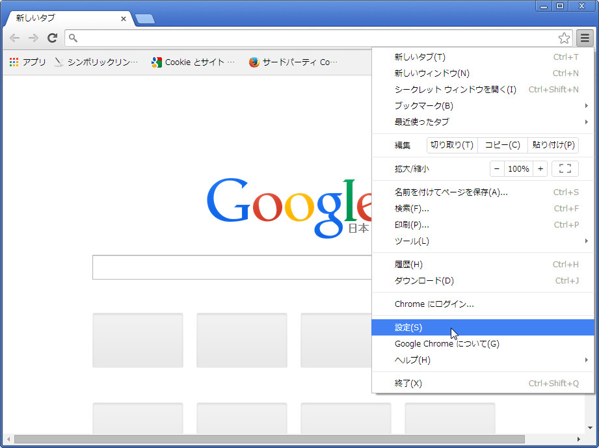This screenshot has height=448, width=599.
Task: Maximize the Chrome window
Action: click(x=560, y=6)
